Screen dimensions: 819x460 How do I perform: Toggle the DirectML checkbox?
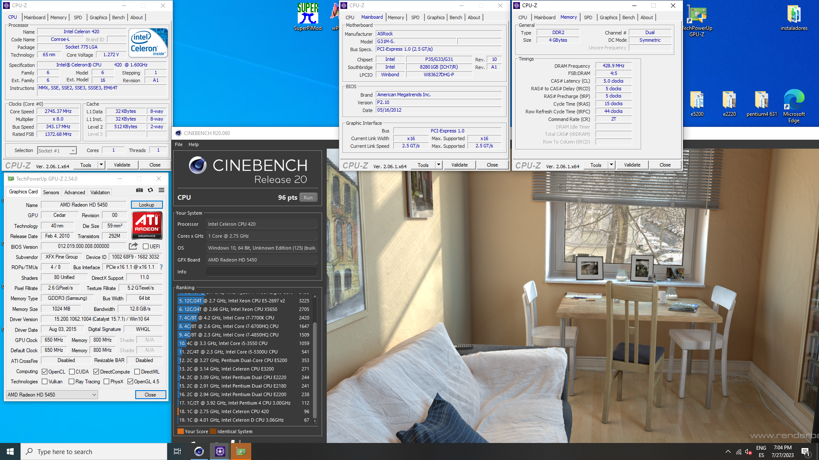137,371
